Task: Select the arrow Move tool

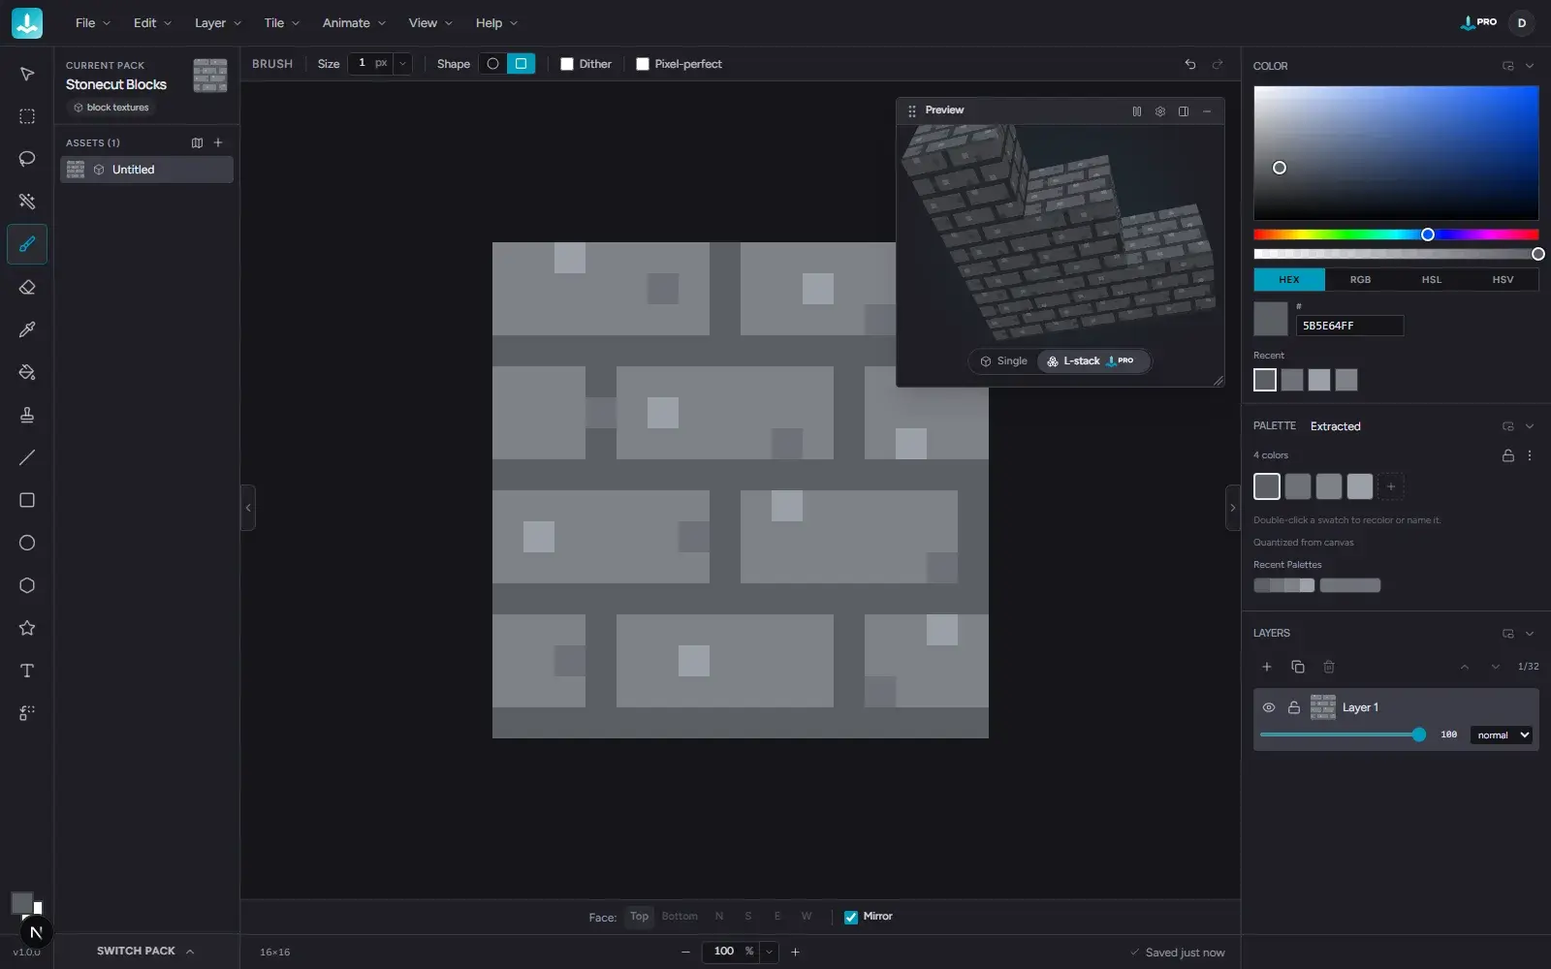Action: (x=27, y=74)
